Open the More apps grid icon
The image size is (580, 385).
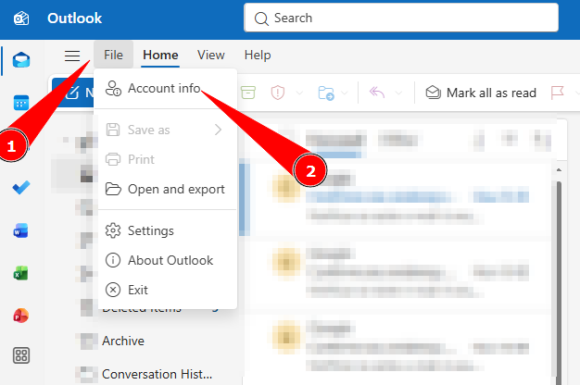(x=21, y=355)
